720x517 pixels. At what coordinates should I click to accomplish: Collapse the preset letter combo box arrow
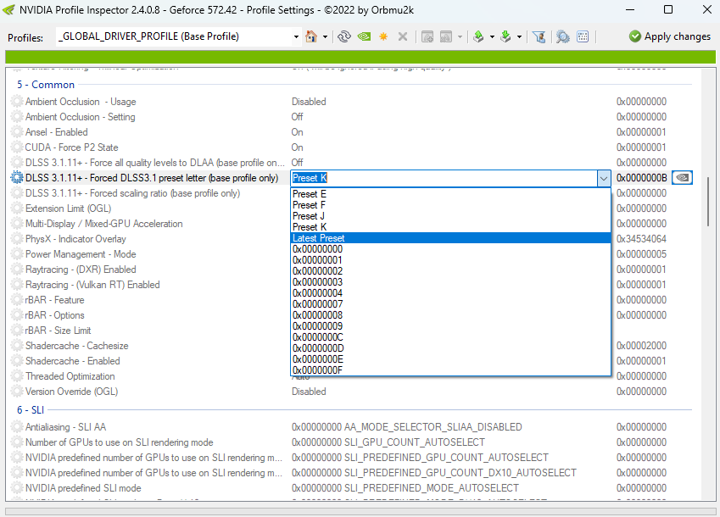click(x=603, y=178)
